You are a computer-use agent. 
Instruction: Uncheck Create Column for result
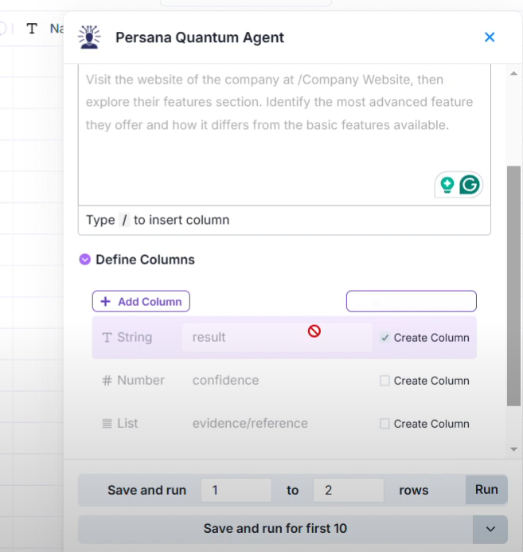pos(385,338)
